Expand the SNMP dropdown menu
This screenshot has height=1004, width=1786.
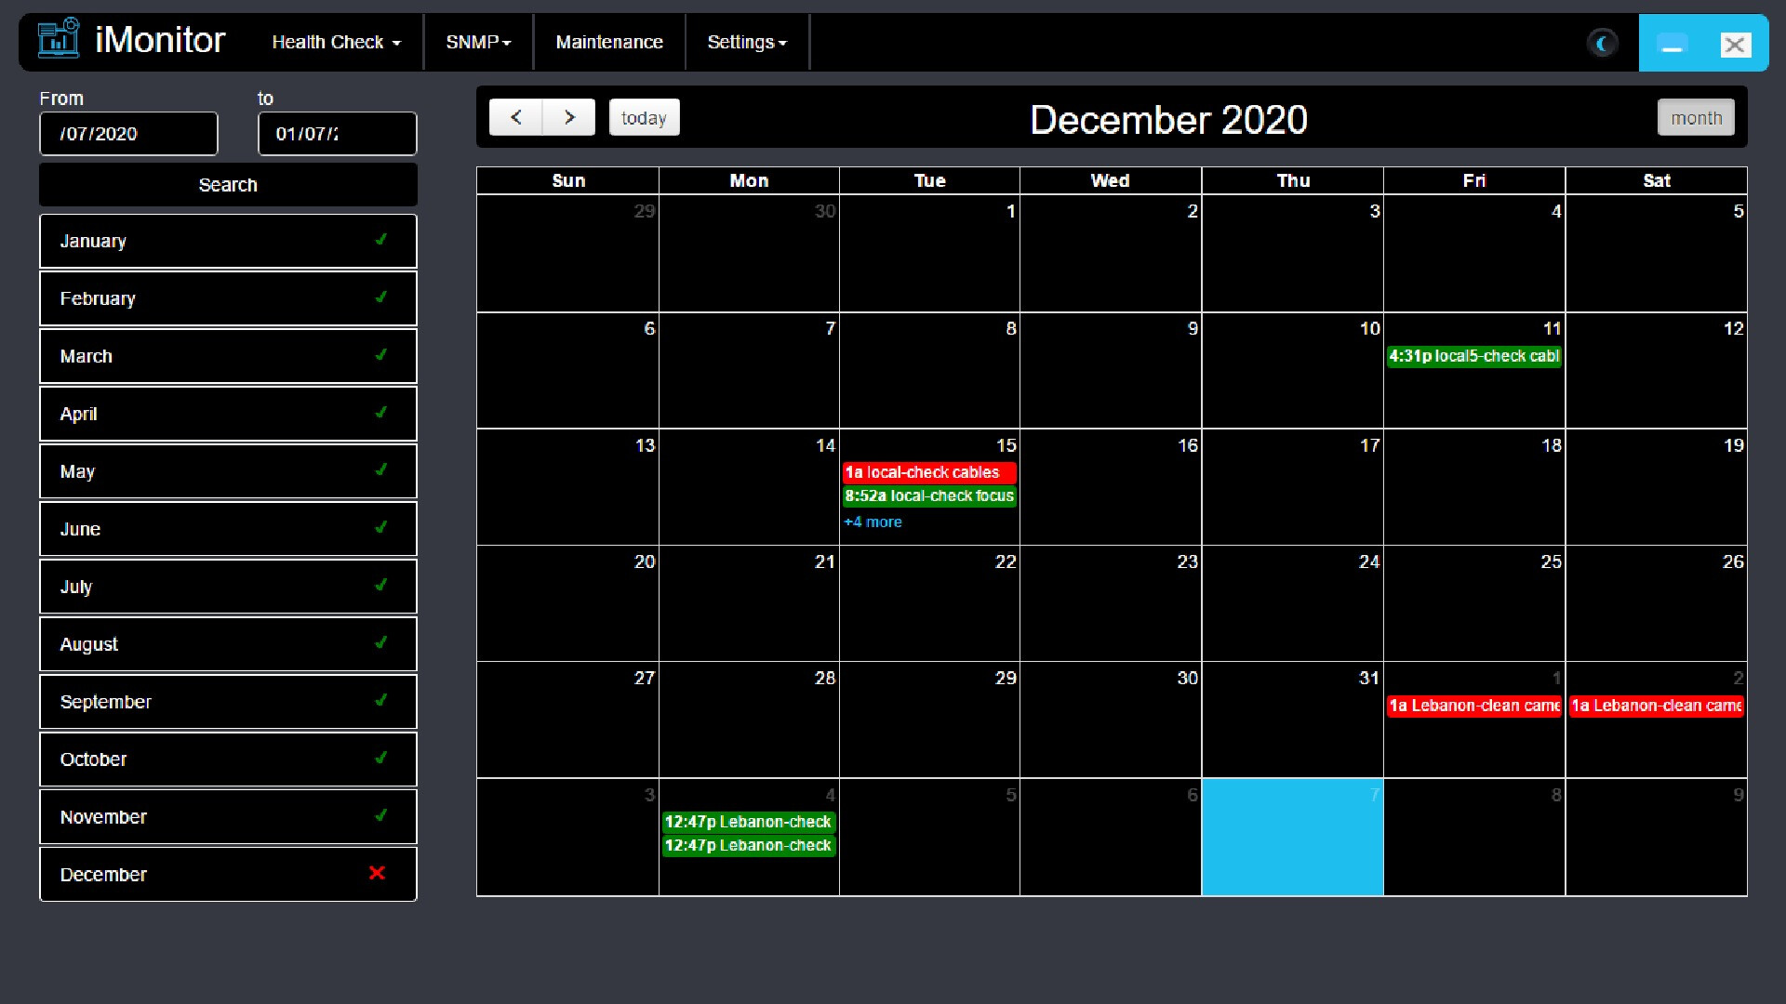[x=478, y=43]
